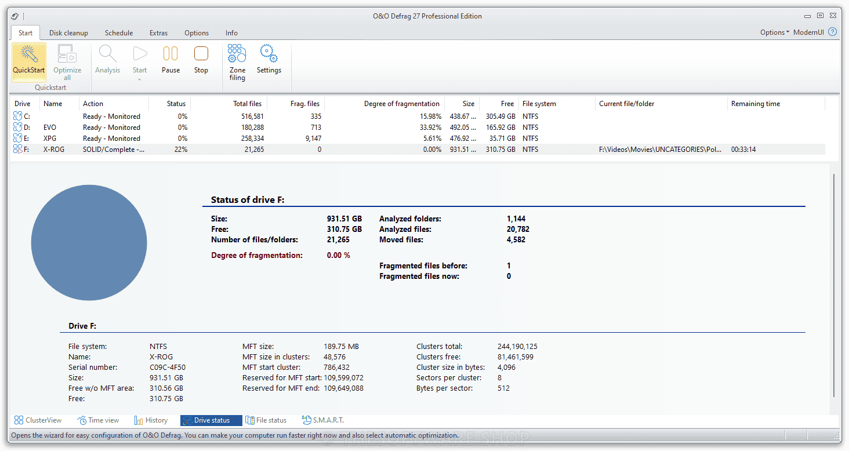This screenshot has width=849, height=451.
Task: Open the Settings gears icon
Action: [269, 54]
